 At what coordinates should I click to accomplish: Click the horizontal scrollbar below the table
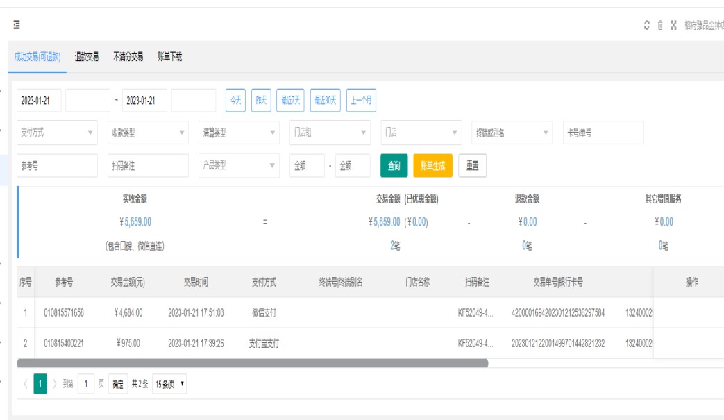click(x=252, y=363)
